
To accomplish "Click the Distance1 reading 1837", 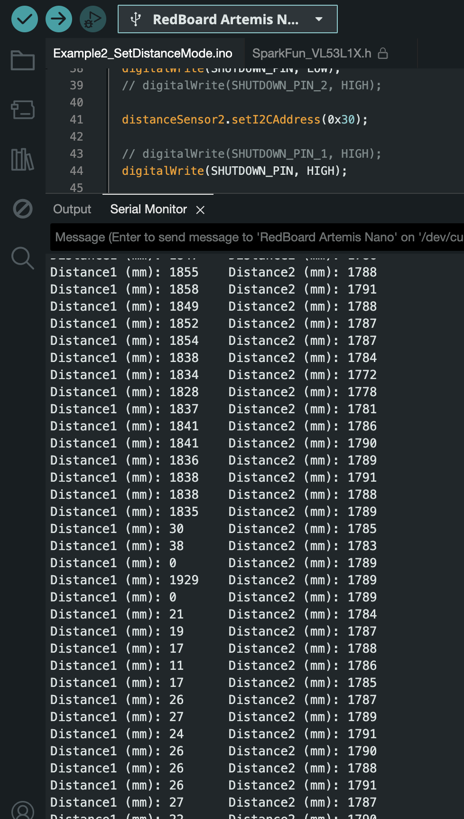I will tap(184, 409).
